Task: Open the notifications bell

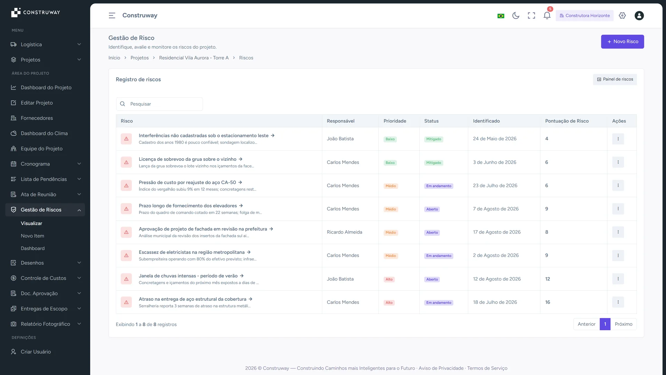Action: pyautogui.click(x=547, y=16)
